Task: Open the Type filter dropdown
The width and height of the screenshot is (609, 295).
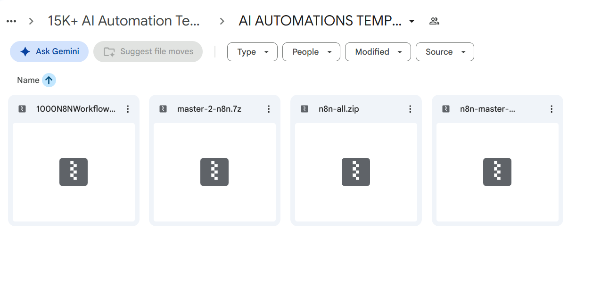Action: point(252,52)
